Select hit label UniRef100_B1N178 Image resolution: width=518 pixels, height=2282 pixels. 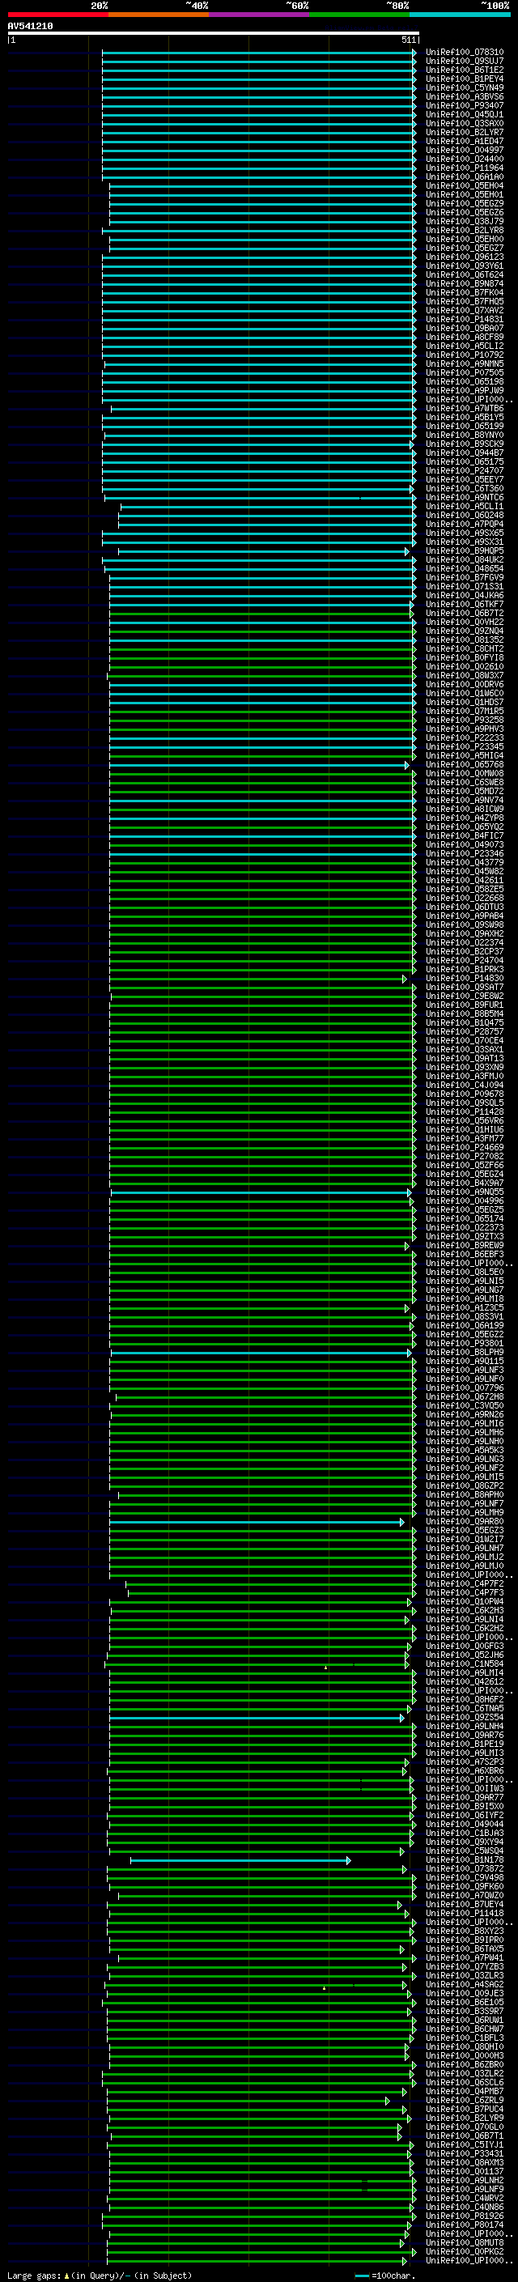click(x=465, y=1859)
